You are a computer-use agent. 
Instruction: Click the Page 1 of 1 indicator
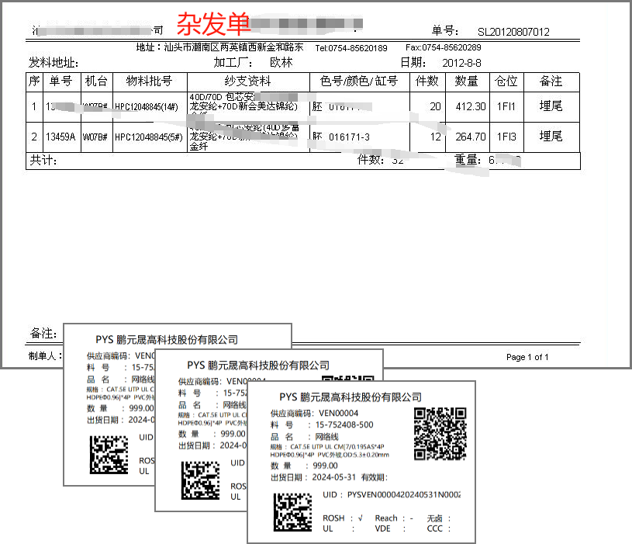point(527,357)
